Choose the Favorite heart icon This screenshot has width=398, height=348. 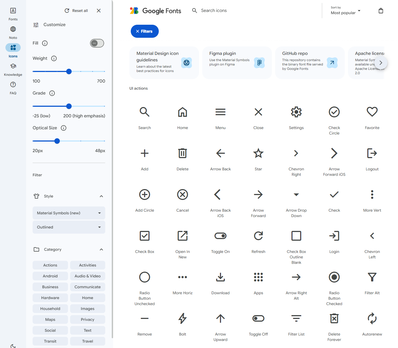tap(372, 112)
